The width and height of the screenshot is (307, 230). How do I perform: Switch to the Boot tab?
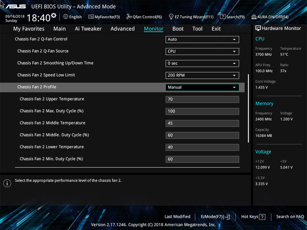pos(178,29)
